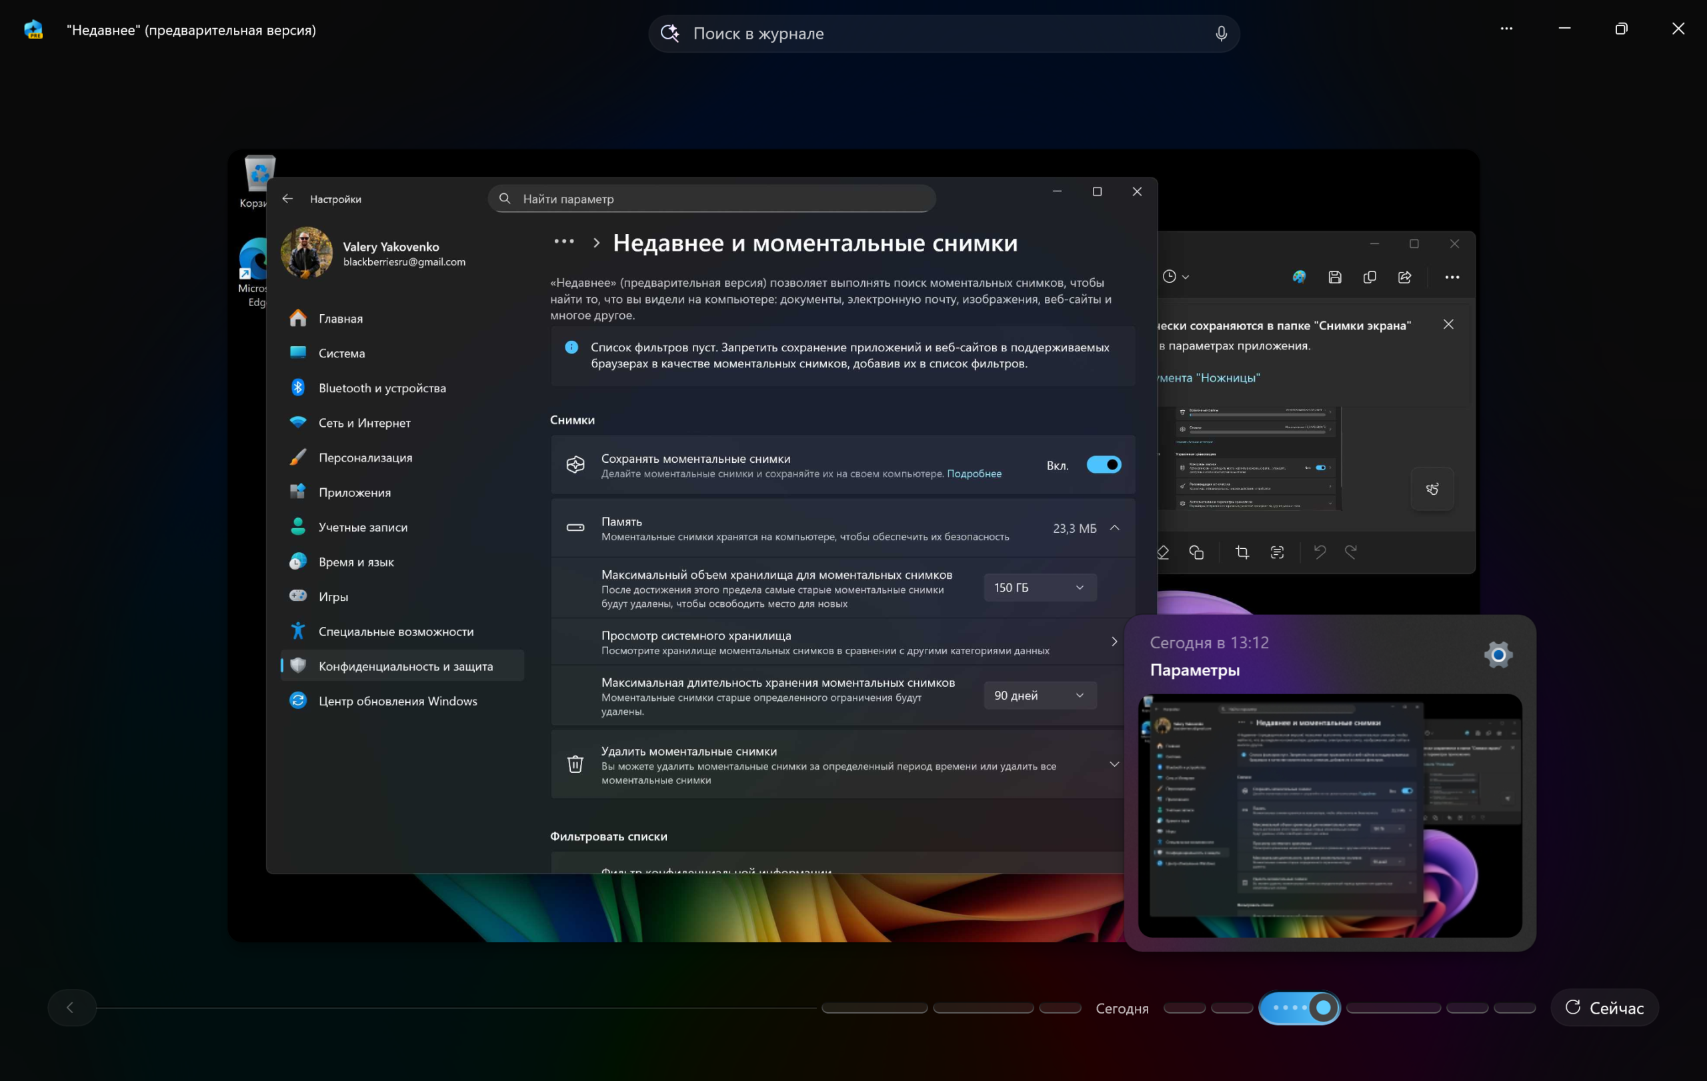Click the microphone icon in journal search

click(x=1221, y=33)
